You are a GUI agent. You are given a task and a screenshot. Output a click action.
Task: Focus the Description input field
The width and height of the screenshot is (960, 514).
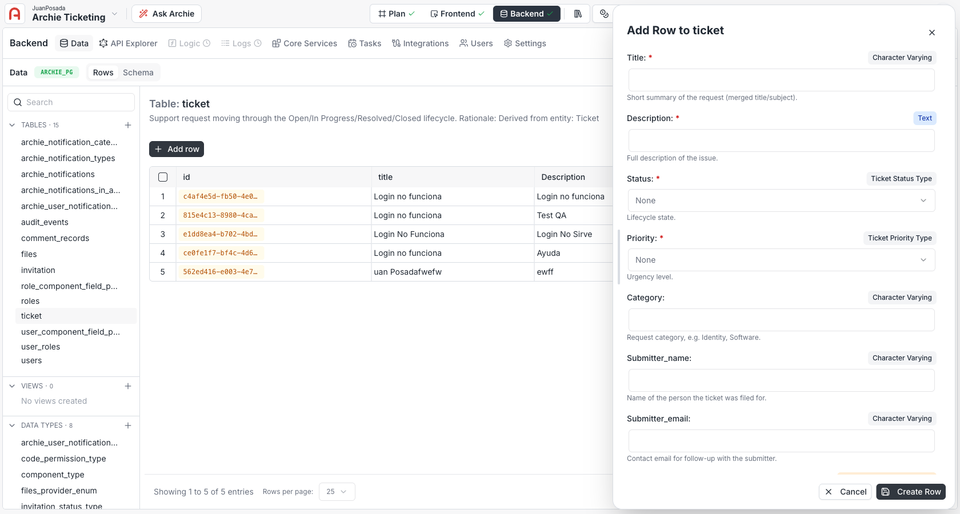click(x=781, y=140)
